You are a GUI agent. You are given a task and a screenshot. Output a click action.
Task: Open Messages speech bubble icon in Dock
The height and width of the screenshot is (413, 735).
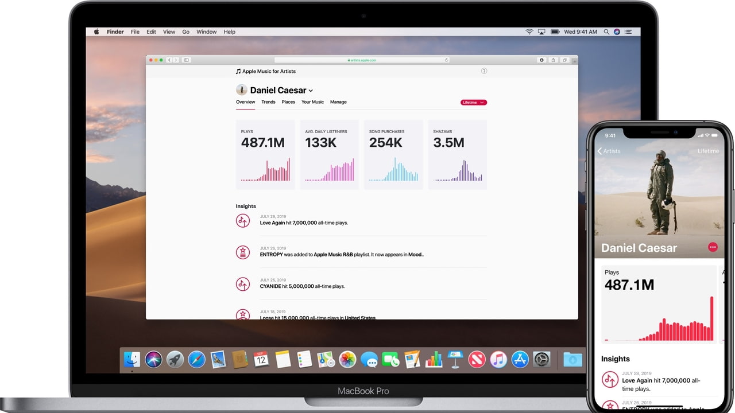(369, 360)
